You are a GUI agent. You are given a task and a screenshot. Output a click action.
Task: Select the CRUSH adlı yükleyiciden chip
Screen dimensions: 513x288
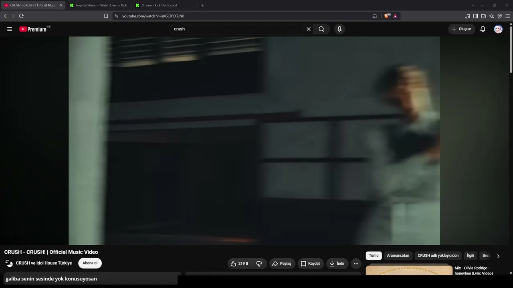coord(438,256)
